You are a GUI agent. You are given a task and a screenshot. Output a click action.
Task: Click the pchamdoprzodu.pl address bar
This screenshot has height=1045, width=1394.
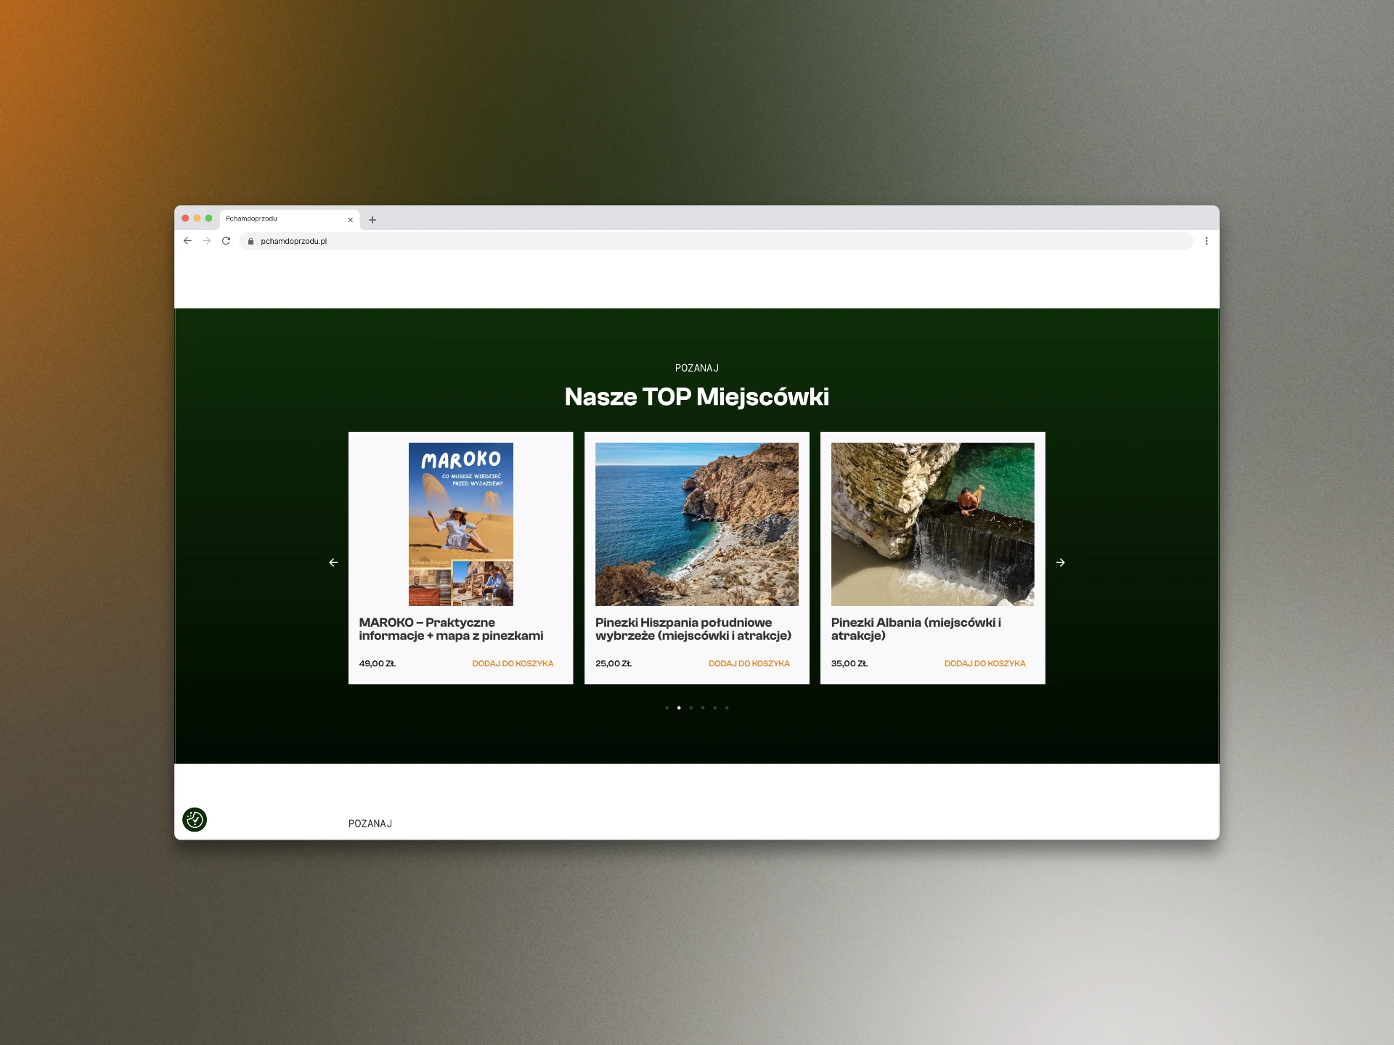click(653, 242)
